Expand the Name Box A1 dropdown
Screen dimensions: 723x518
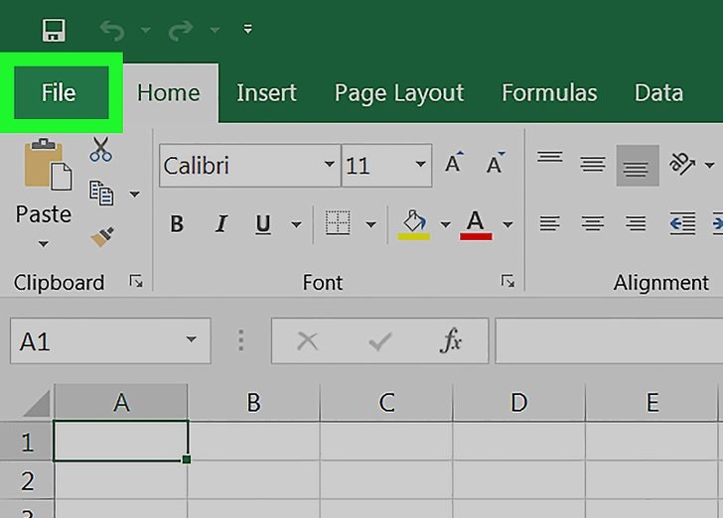tap(191, 339)
